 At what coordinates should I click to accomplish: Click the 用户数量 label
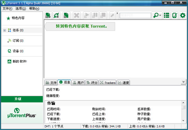144,119
